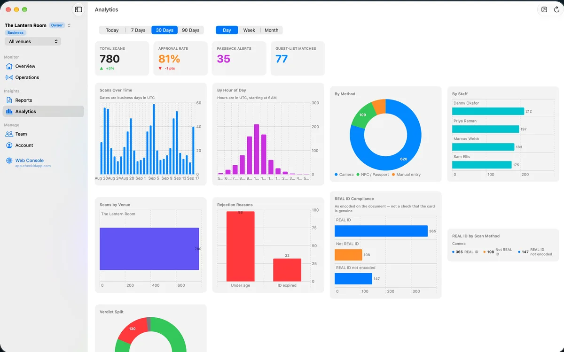Viewport: 564px width, 352px height.
Task: Click the Owner role badge
Action: pos(57,25)
